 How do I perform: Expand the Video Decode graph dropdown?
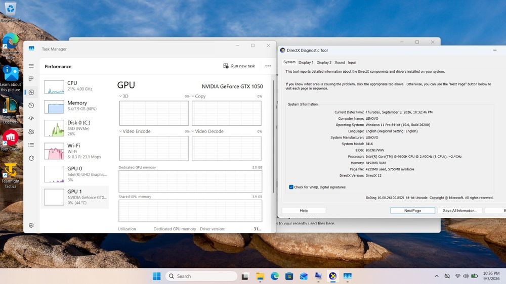pos(193,131)
